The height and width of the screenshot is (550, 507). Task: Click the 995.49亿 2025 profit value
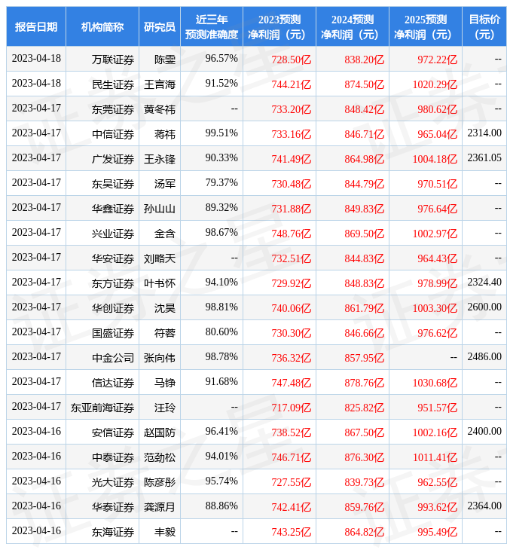(437, 533)
